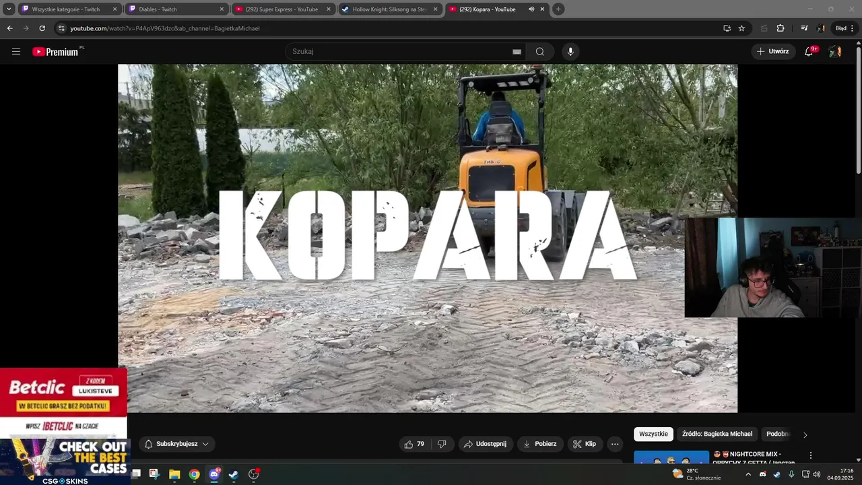Open the more actions three-dot menu
This screenshot has width=862, height=485.
[x=614, y=444]
